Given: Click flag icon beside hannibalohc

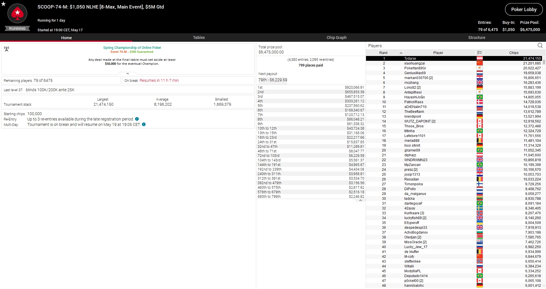Looking at the screenshot, I should point(480,286).
